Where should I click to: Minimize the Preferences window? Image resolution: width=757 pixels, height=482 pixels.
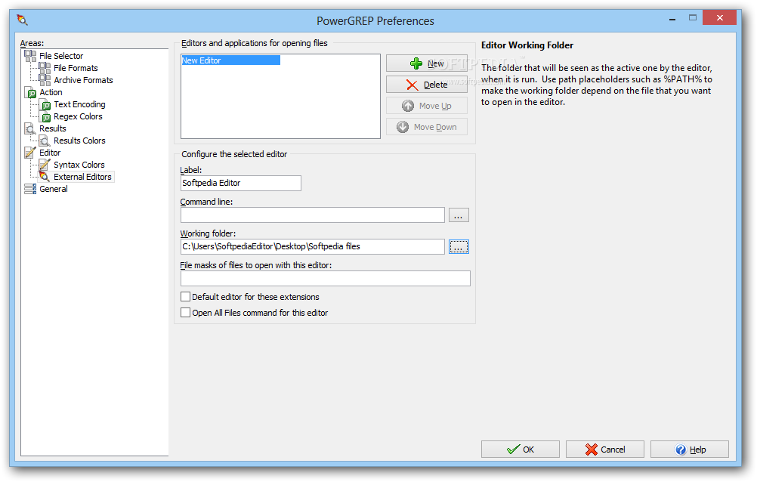coord(672,18)
